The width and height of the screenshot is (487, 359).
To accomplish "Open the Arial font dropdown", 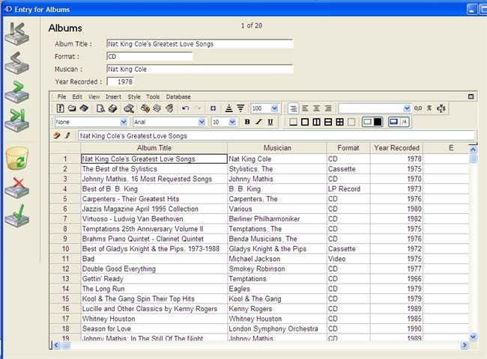I will tap(202, 122).
